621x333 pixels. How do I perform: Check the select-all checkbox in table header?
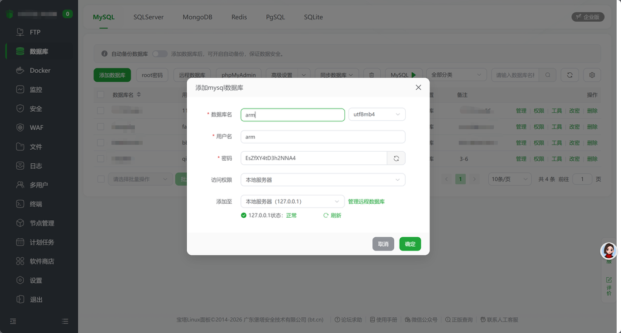(x=101, y=95)
